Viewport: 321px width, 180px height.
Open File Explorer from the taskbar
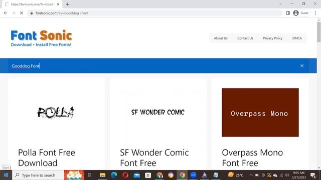pyautogui.click(x=102, y=175)
